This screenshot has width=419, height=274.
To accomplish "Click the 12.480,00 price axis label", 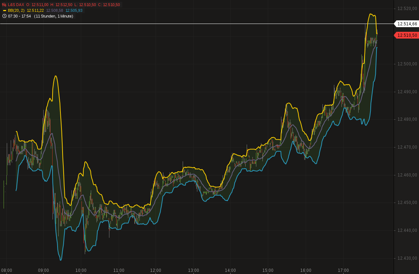I will tap(407, 119).
